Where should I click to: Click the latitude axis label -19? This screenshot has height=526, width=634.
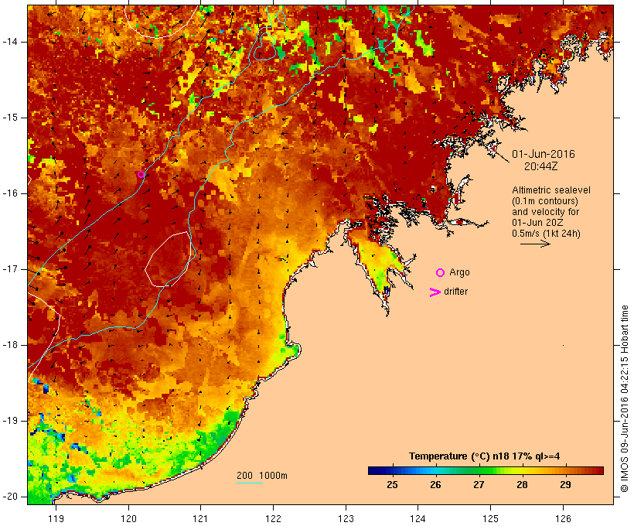[10, 421]
